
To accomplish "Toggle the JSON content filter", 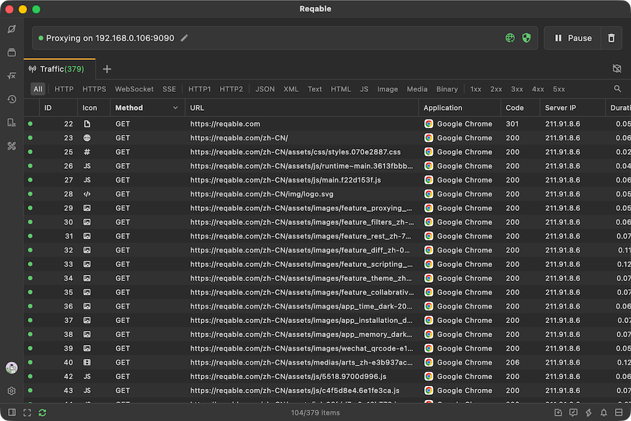I will pyautogui.click(x=265, y=89).
